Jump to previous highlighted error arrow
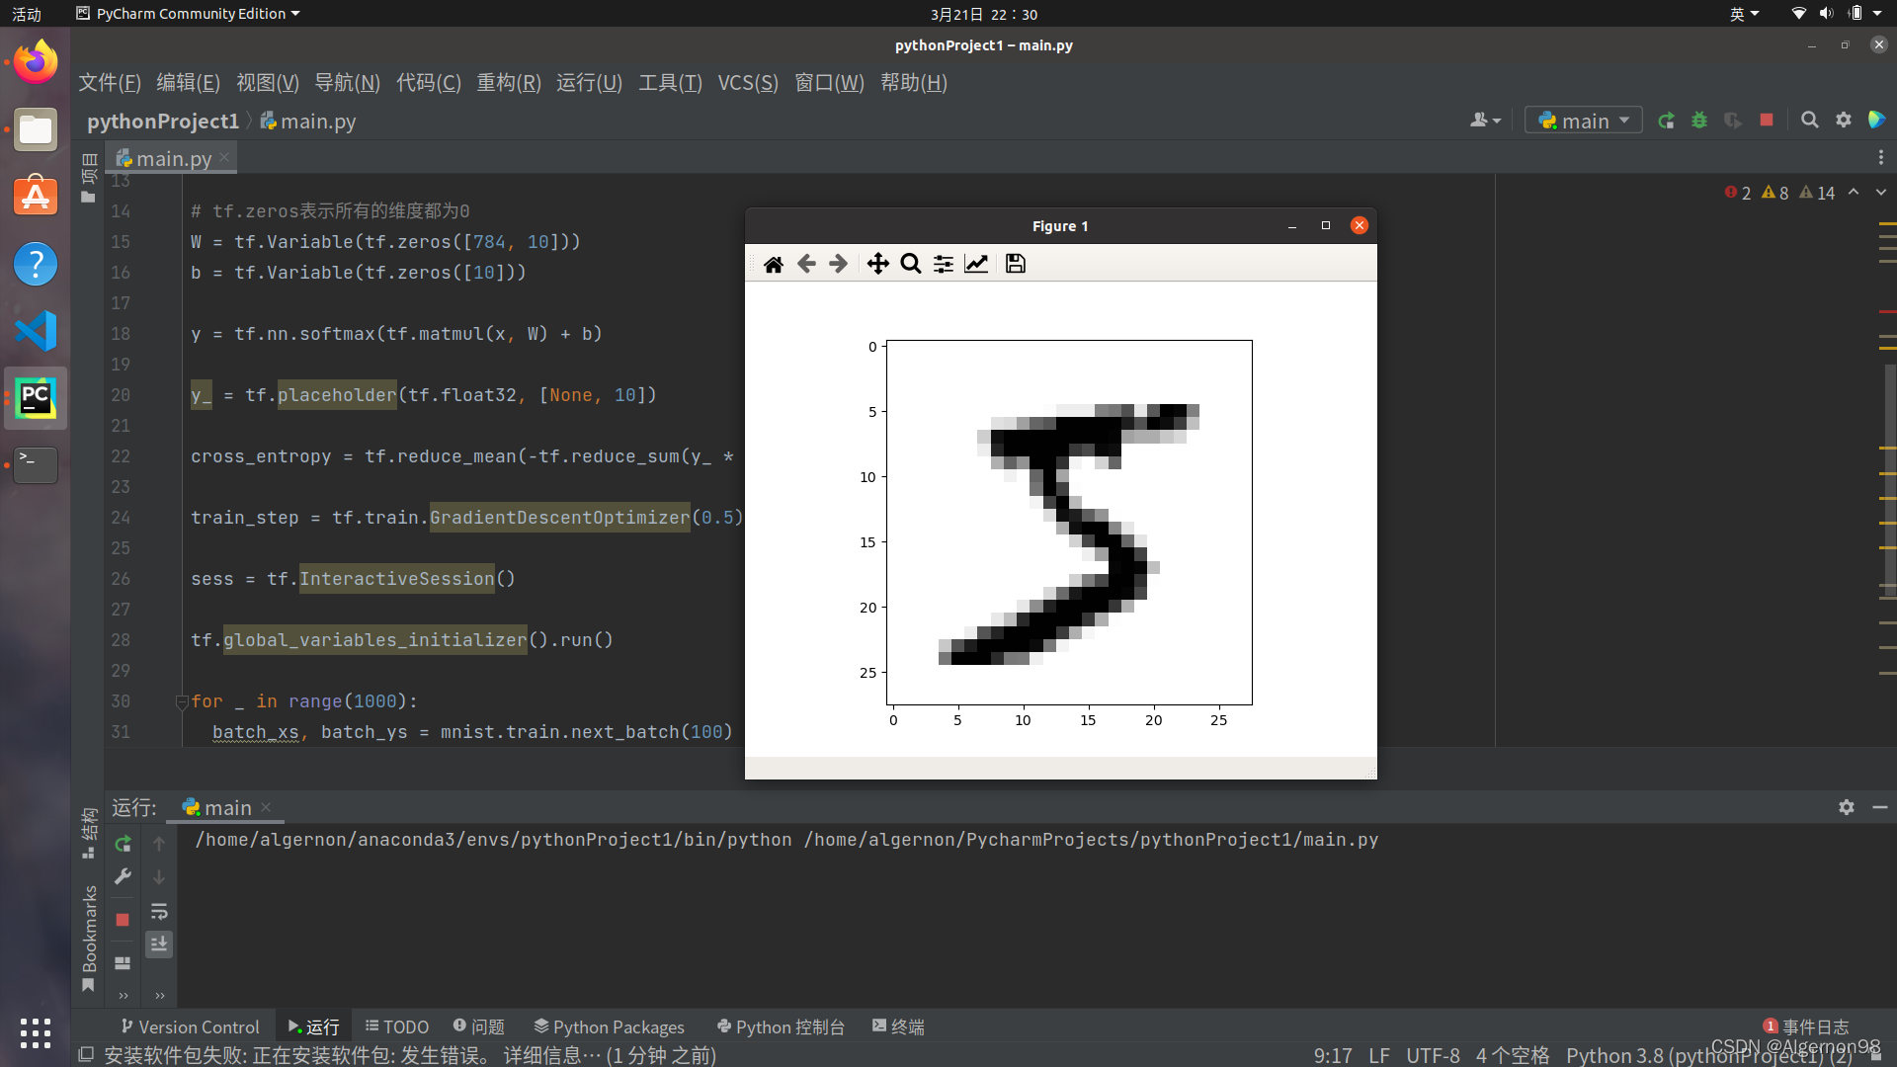The image size is (1897, 1067). point(1854,192)
